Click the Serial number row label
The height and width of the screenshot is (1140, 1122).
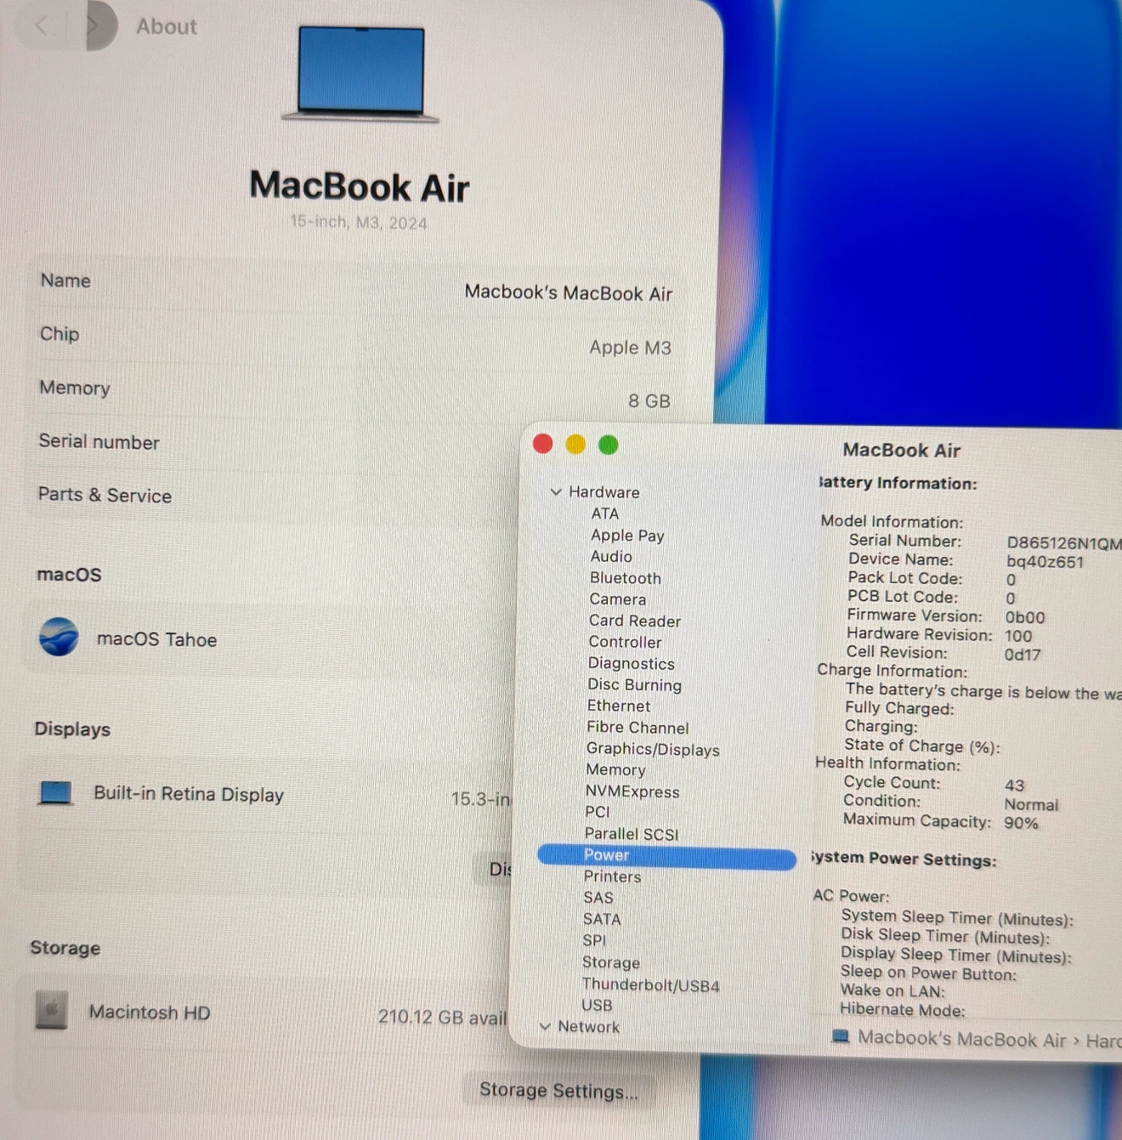coord(99,441)
